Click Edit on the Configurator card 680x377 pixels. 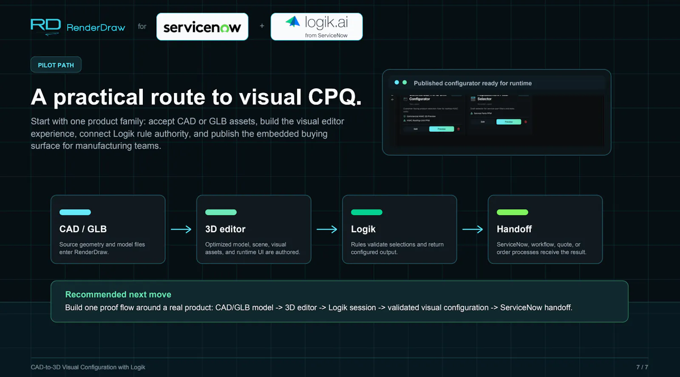pos(416,129)
